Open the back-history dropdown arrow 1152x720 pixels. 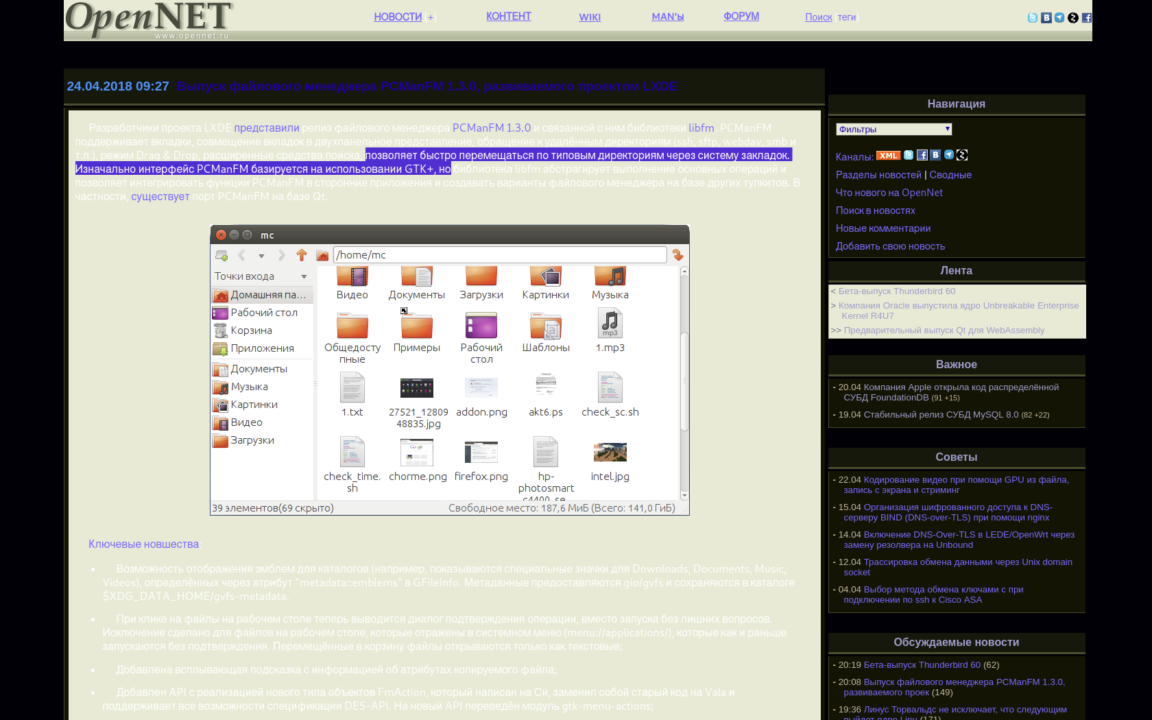coord(261,254)
